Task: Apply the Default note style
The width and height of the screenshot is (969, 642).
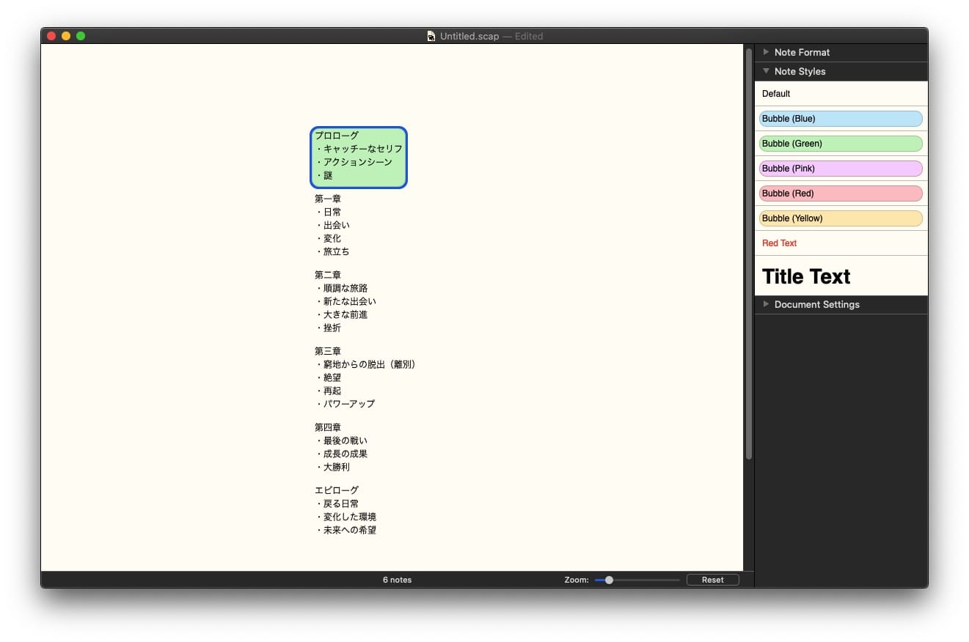Action: pyautogui.click(x=841, y=94)
